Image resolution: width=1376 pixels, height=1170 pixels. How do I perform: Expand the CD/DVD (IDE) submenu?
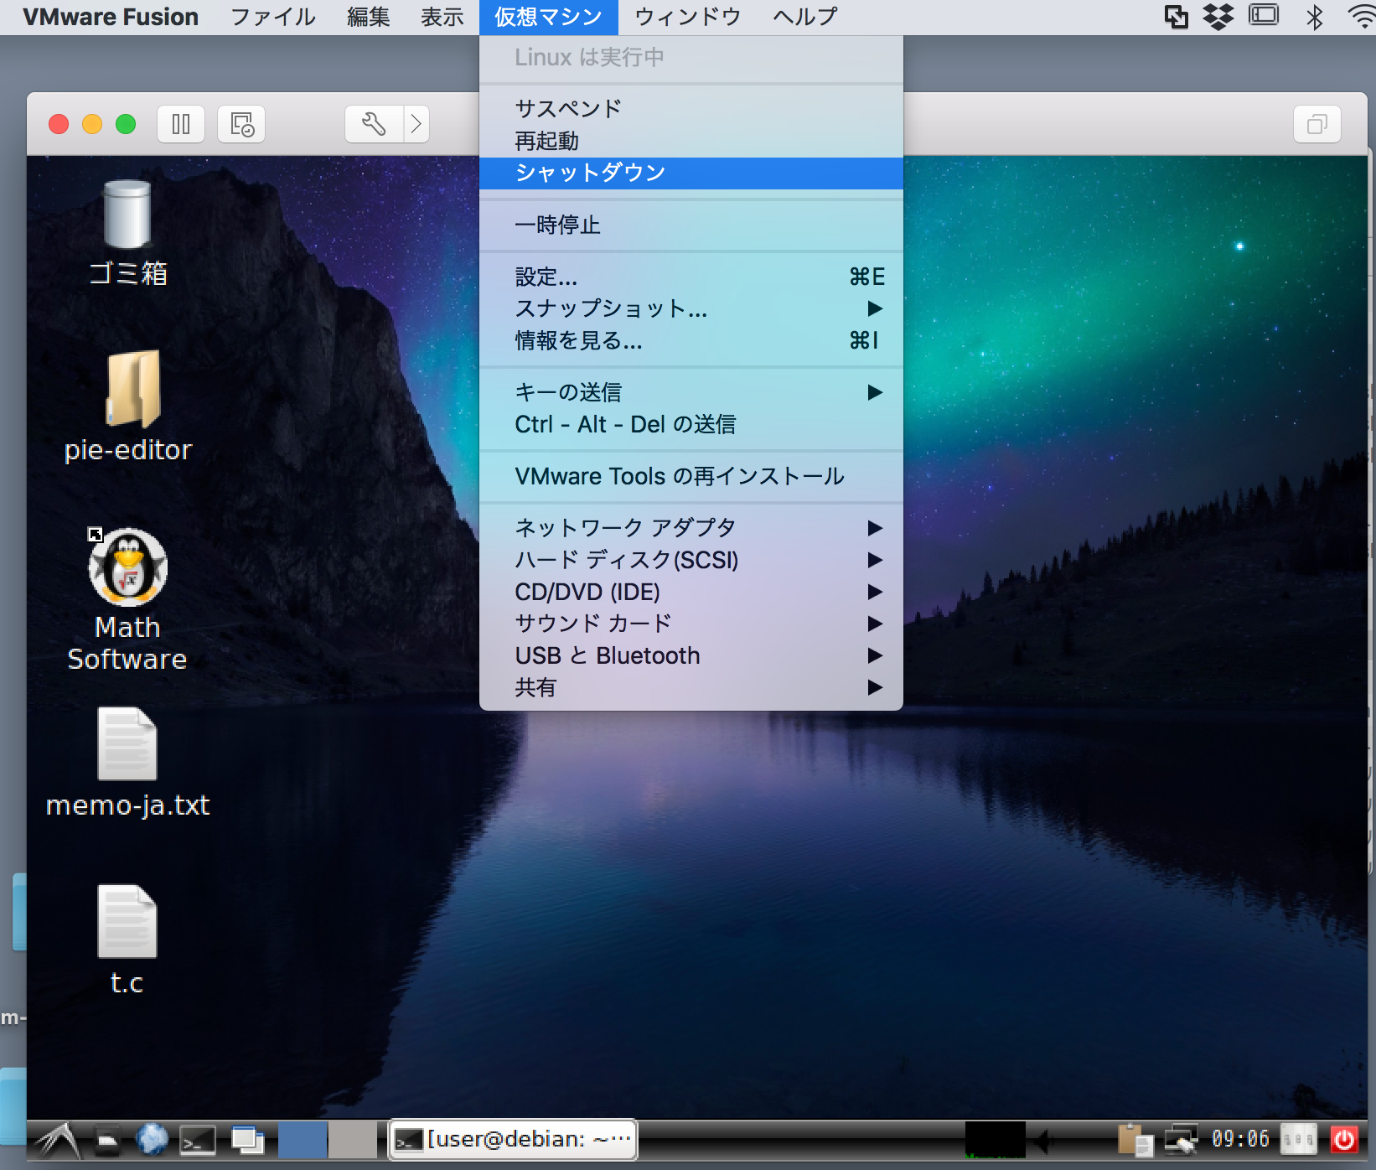coord(691,592)
